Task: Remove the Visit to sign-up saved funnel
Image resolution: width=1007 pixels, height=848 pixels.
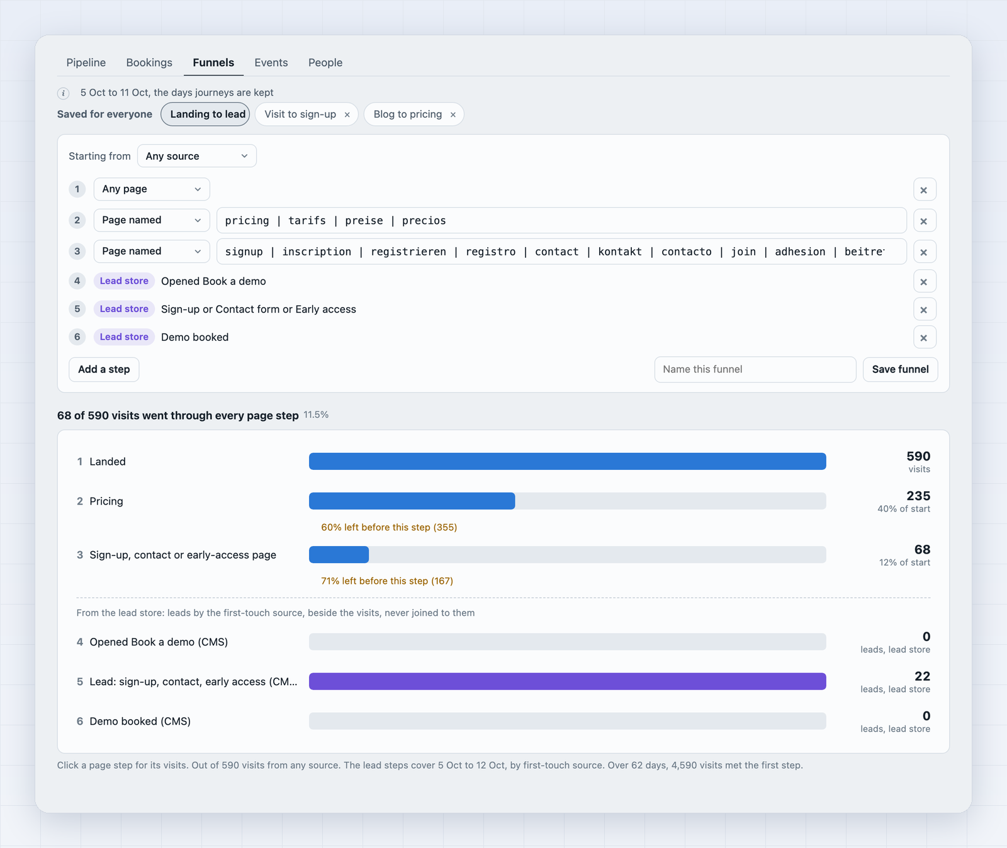Action: tap(347, 114)
